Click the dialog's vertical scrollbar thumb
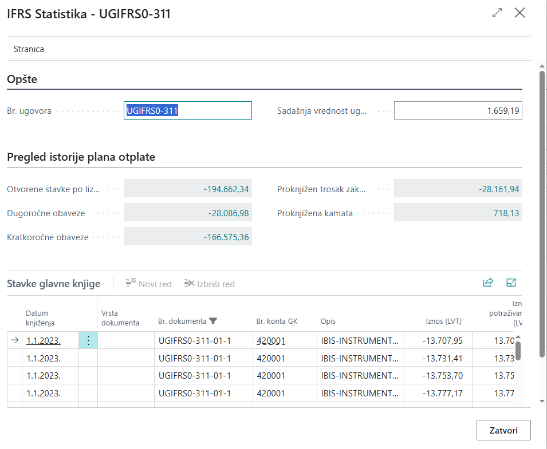547x449 pixels. click(542, 214)
